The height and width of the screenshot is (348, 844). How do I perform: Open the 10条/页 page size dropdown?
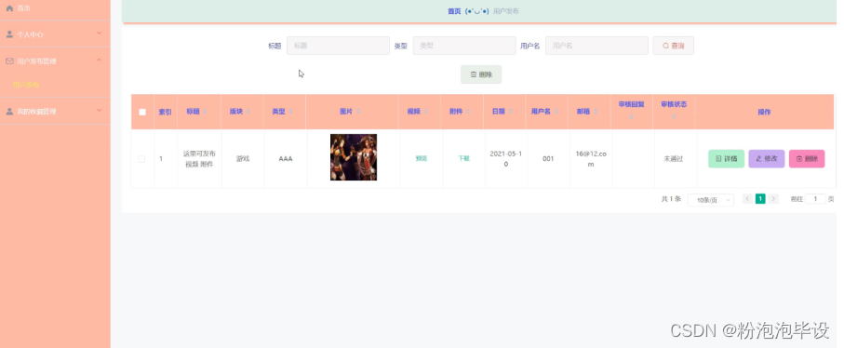(x=711, y=199)
